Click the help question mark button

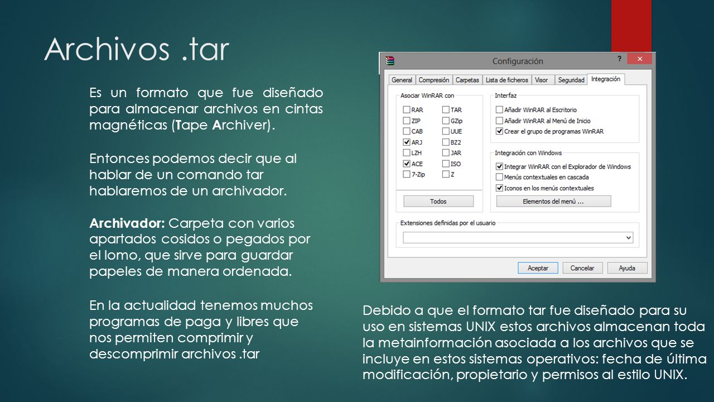tap(619, 59)
